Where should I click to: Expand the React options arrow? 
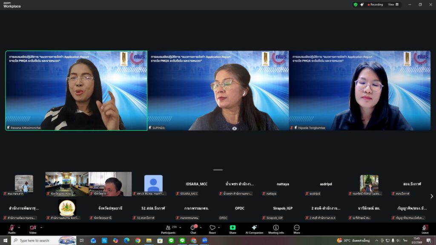point(219,227)
